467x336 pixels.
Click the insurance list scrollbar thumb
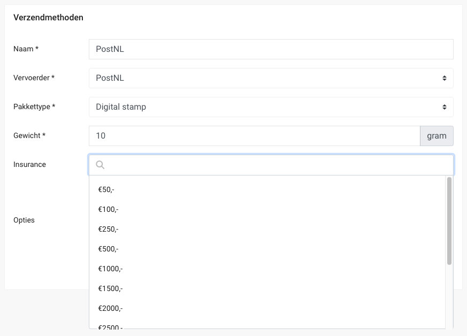tap(449, 220)
